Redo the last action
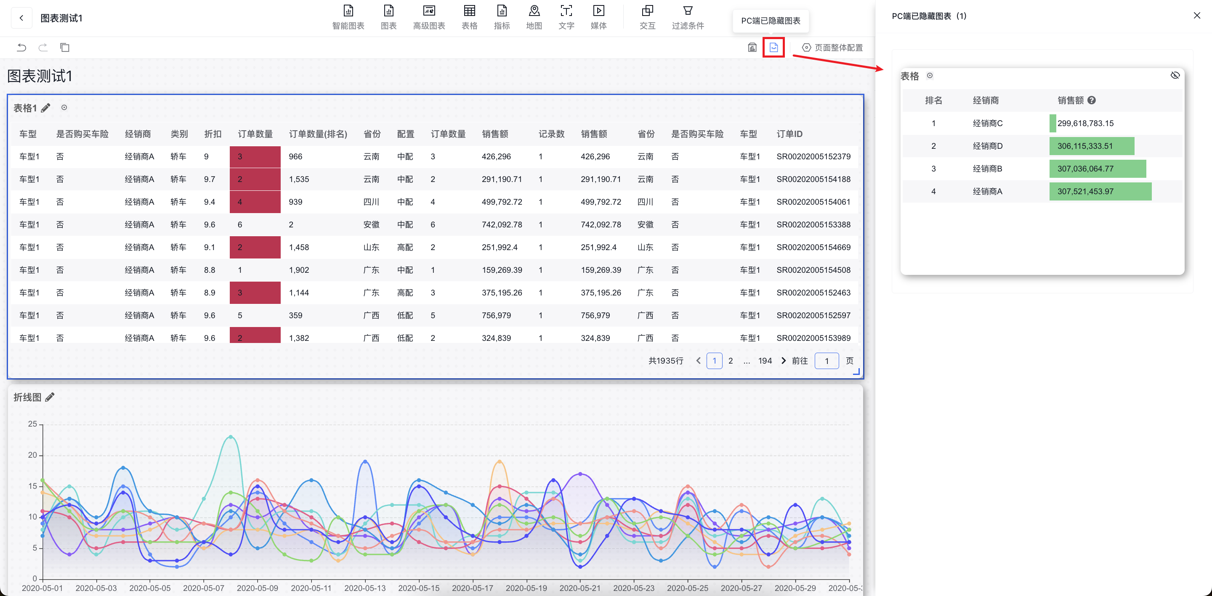Screen dimensions: 1212x596 [x=43, y=47]
